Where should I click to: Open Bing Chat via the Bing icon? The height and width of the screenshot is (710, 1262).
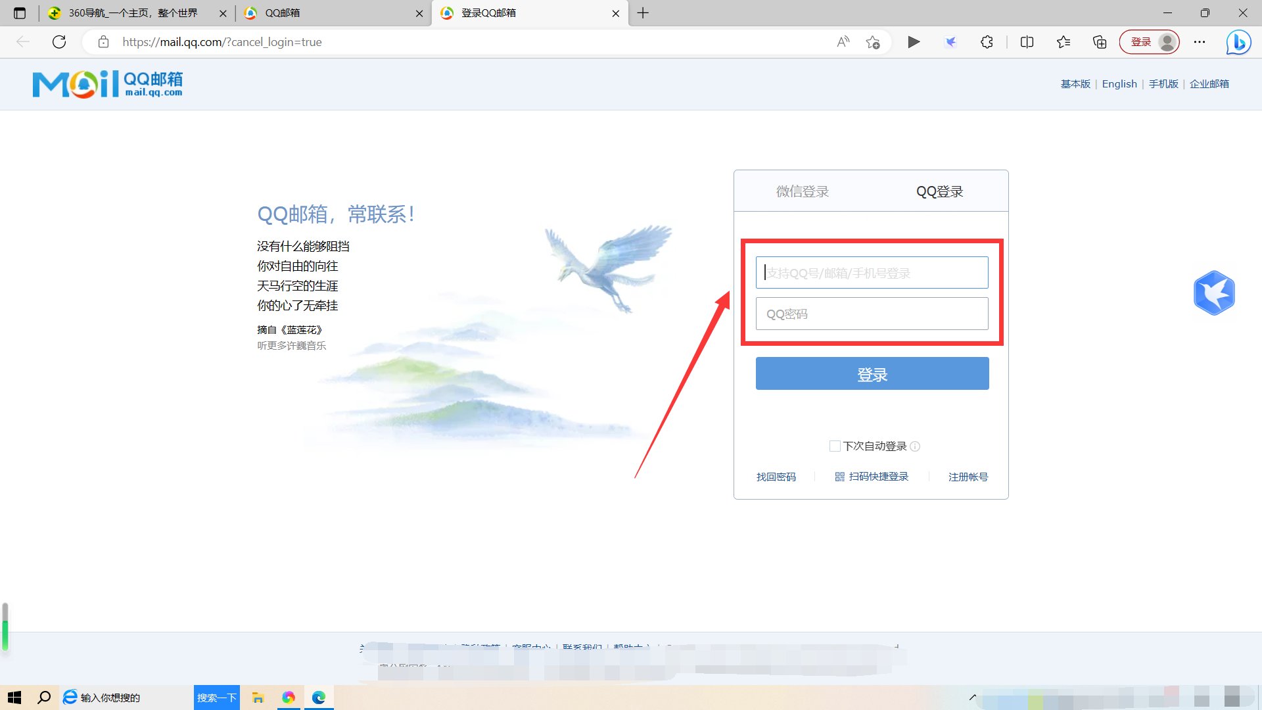[1238, 41]
